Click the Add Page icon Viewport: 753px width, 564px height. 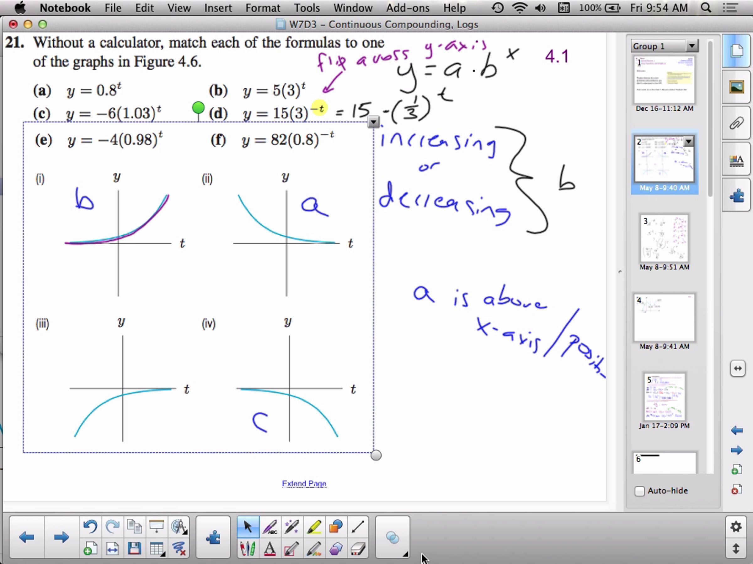(x=90, y=548)
